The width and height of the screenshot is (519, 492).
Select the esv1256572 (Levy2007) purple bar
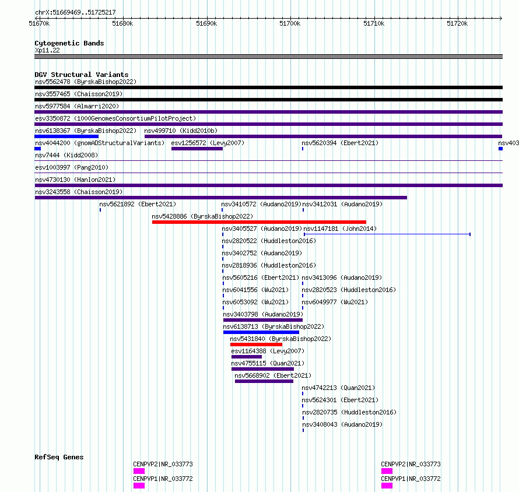tap(197, 149)
